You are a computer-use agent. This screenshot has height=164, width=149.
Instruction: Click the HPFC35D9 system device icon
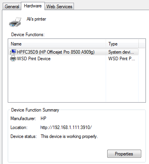tap(13, 52)
